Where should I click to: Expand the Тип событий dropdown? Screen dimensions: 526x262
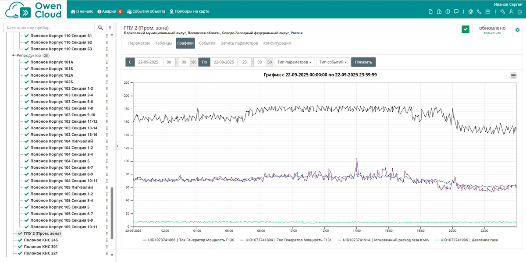333,62
